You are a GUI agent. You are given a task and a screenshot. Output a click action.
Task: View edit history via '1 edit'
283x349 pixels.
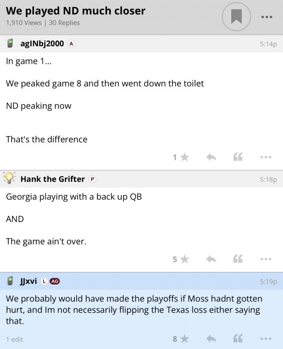point(14,339)
